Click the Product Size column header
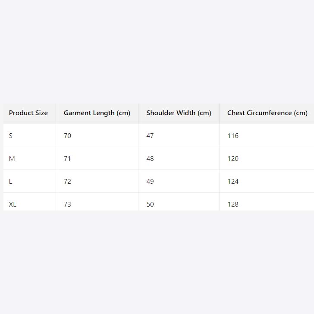 click(28, 113)
